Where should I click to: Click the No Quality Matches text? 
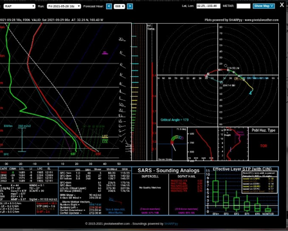tap(150, 187)
